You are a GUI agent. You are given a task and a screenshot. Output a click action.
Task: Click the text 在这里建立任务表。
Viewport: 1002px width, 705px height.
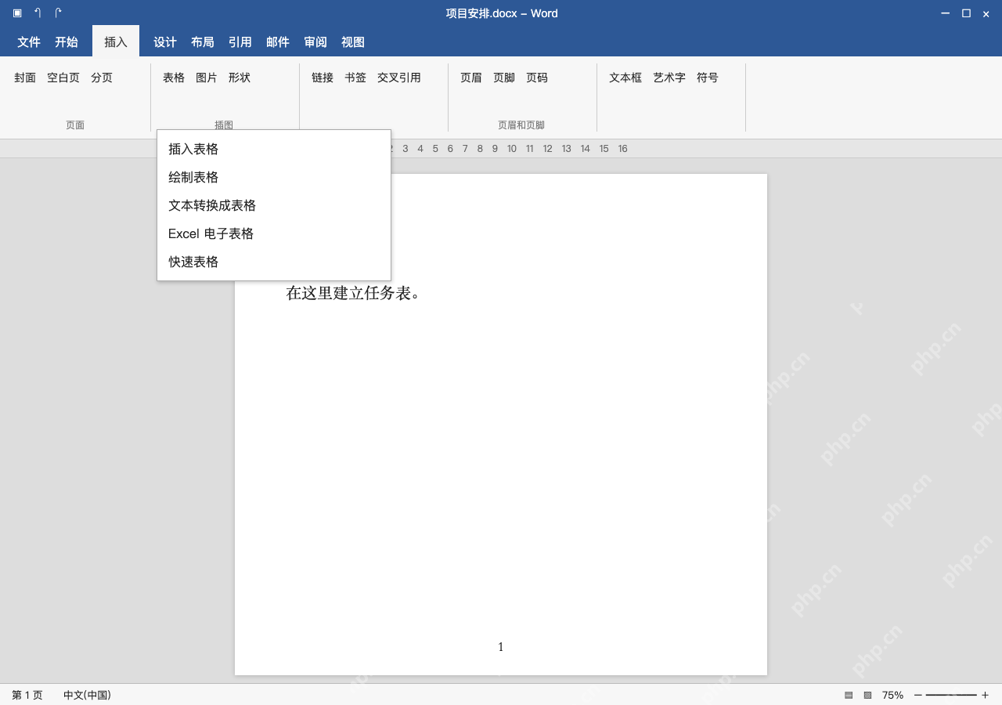click(x=354, y=293)
